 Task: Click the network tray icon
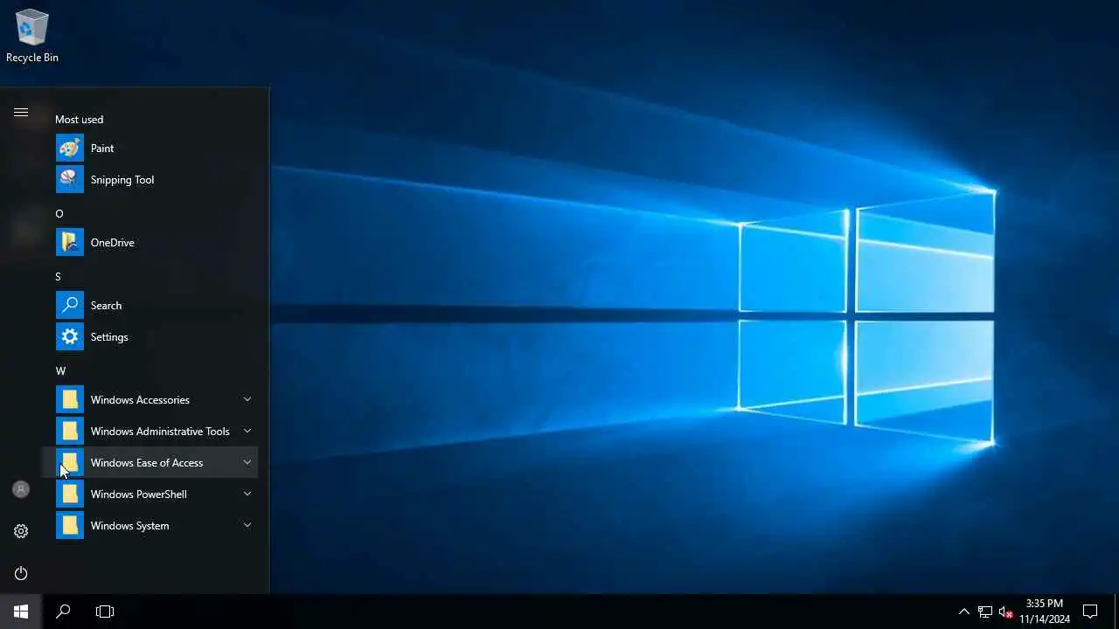pos(985,612)
